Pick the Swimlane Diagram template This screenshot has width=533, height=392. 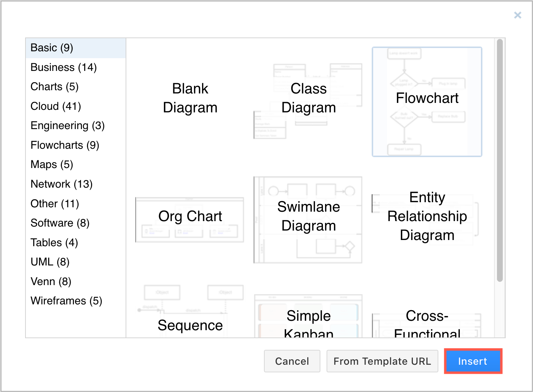pos(308,216)
